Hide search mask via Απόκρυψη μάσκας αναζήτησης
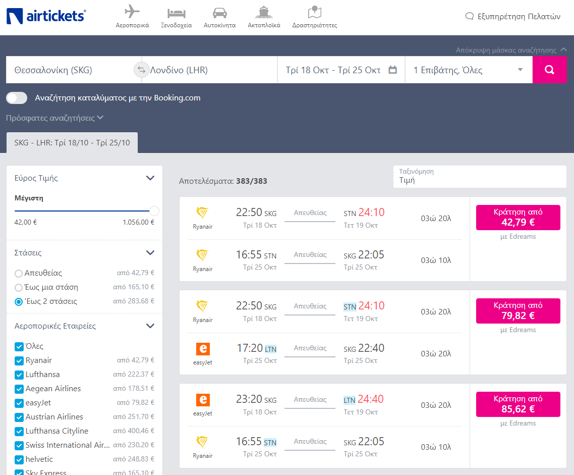Screen dimensions: 574x475 [x=511, y=50]
